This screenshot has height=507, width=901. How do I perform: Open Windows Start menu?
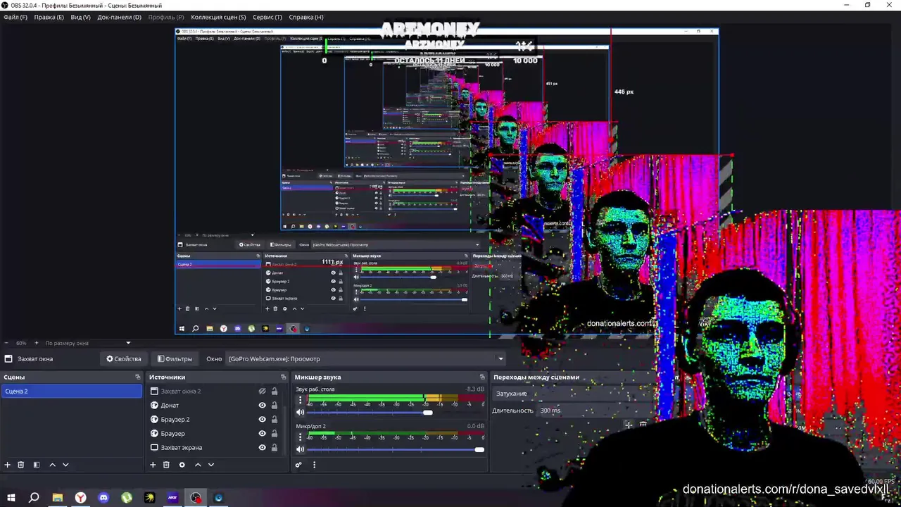[11, 498]
